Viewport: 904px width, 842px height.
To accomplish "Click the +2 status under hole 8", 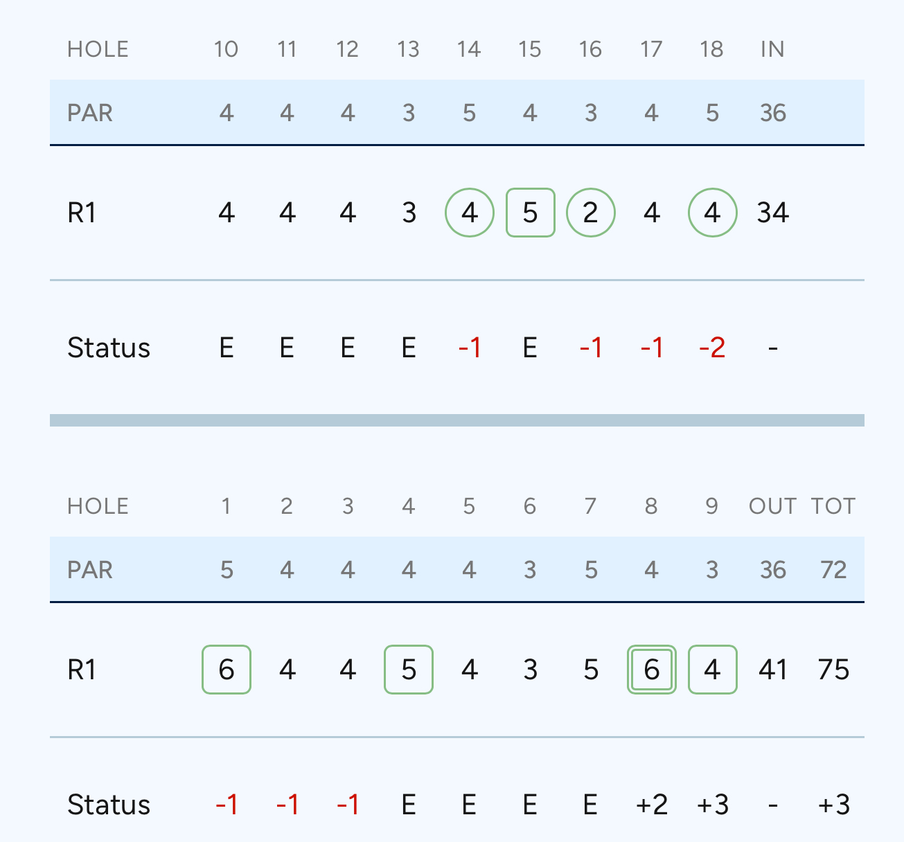I will pos(652,805).
